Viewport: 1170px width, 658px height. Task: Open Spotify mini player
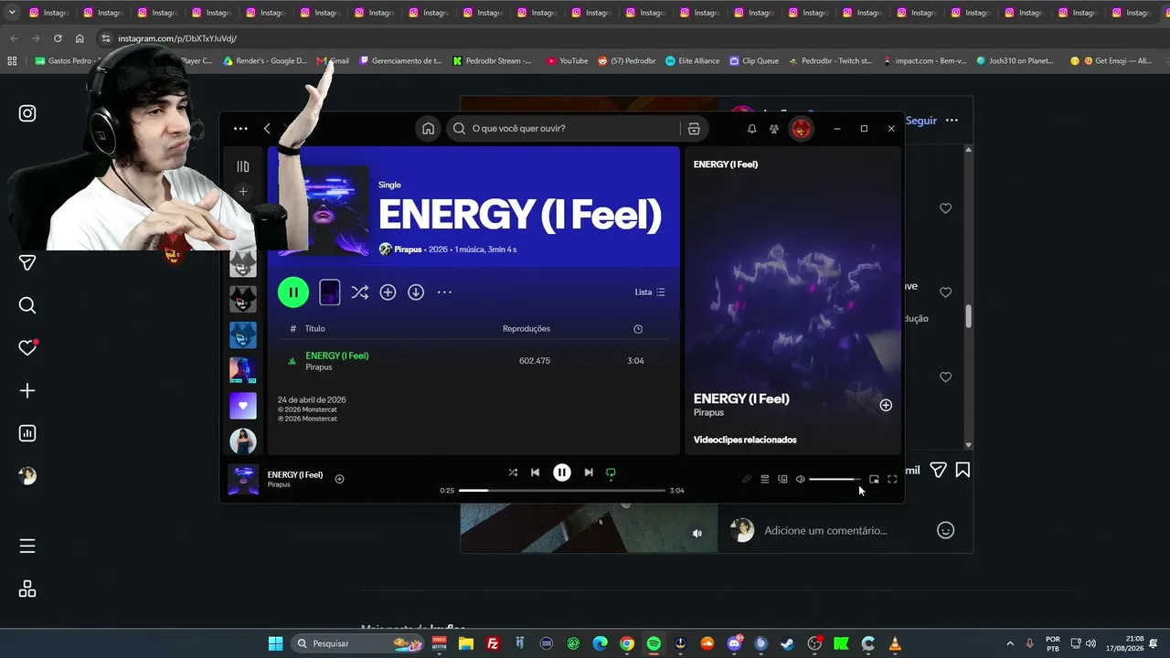874,479
